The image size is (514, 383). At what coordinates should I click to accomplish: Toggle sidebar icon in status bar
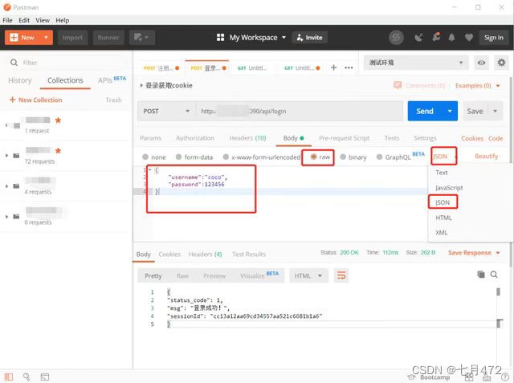(9, 377)
